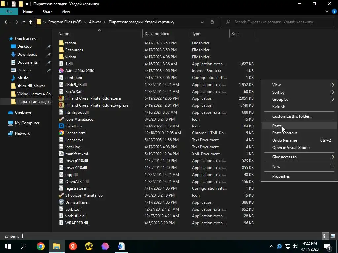338x253 pixels.
Task: Go up one folder level arrow
Action: (31, 22)
